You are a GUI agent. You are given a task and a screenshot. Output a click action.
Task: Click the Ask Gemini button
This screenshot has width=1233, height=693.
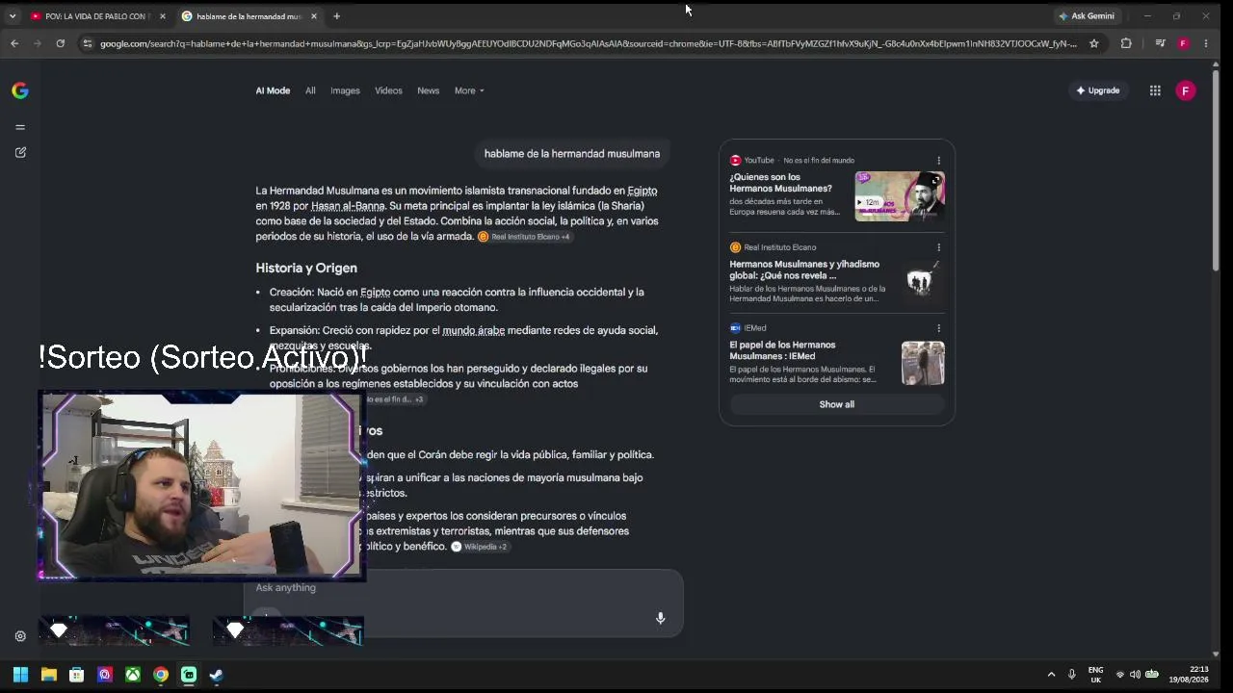(x=1087, y=16)
